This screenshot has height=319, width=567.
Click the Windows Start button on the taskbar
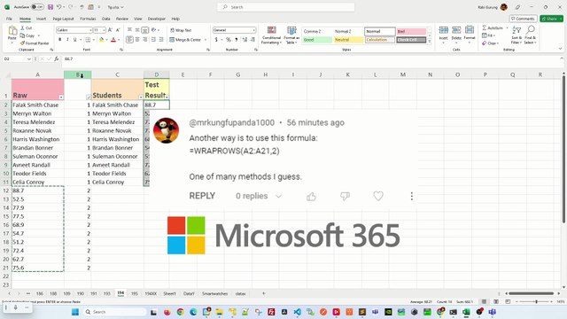pos(75,312)
